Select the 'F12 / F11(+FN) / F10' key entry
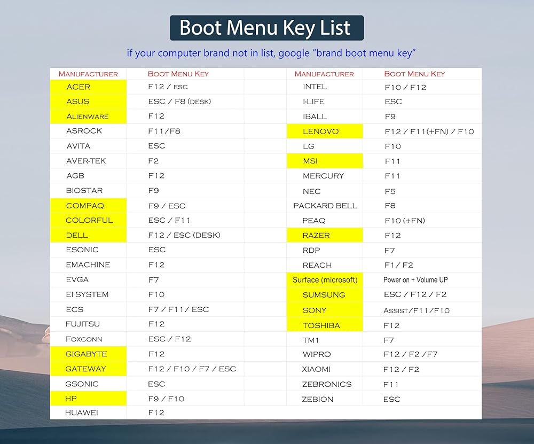This screenshot has height=444, width=534. click(429, 131)
